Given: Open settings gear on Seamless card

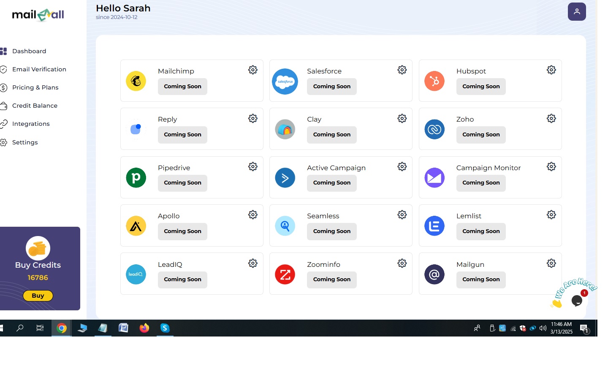Looking at the screenshot, I should pos(402,215).
